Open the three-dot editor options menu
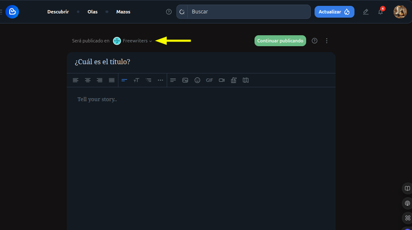Screen dimensions: 412x230 327,41
